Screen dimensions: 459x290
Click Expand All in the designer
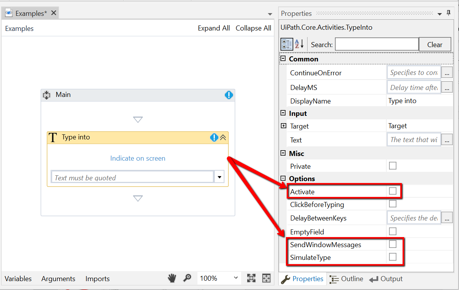[214, 28]
